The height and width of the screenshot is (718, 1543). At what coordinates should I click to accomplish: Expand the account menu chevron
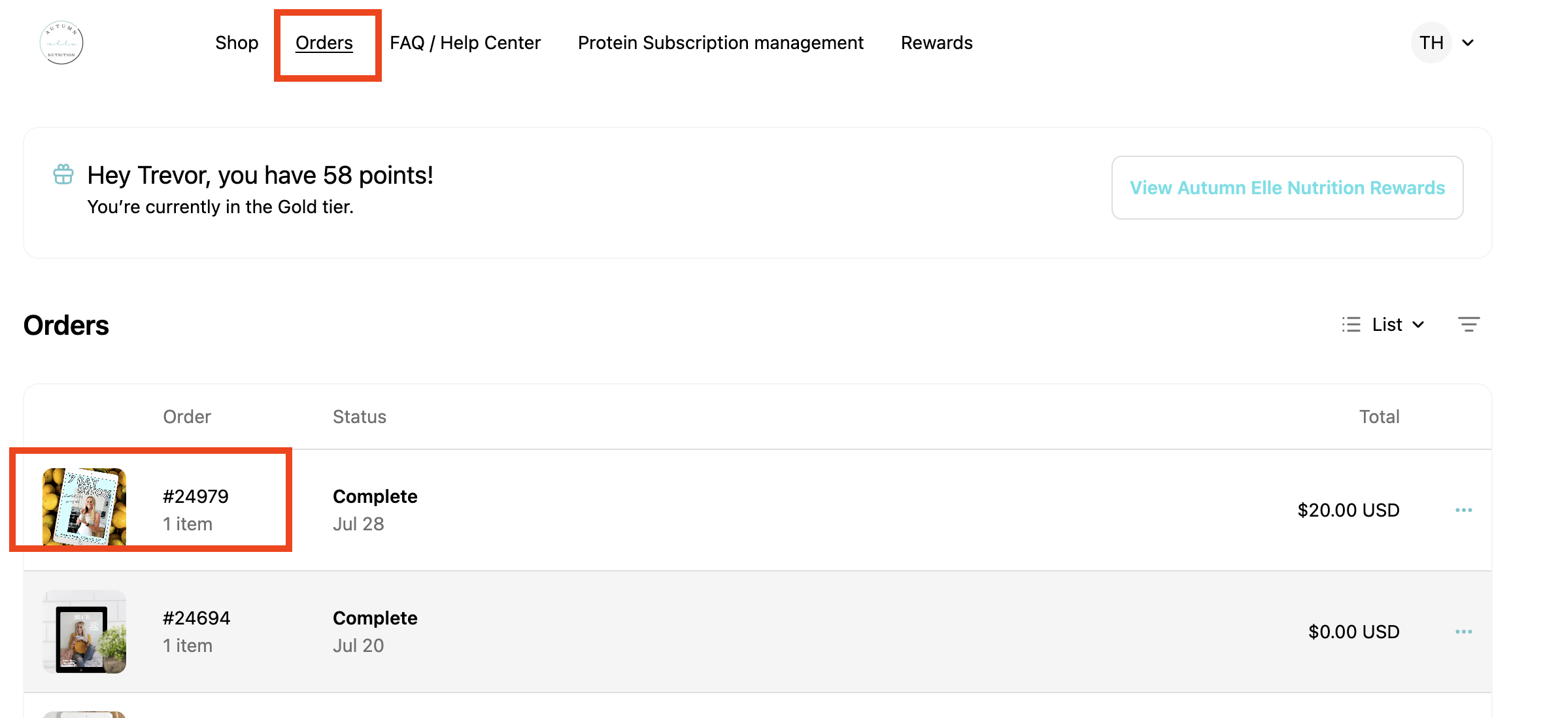[1468, 43]
